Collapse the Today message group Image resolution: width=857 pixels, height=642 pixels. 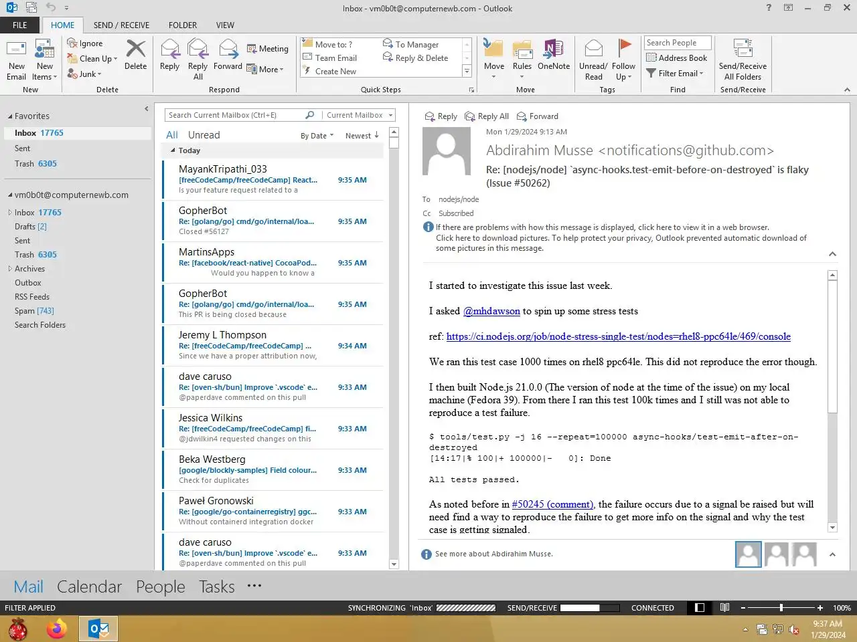tap(173, 150)
